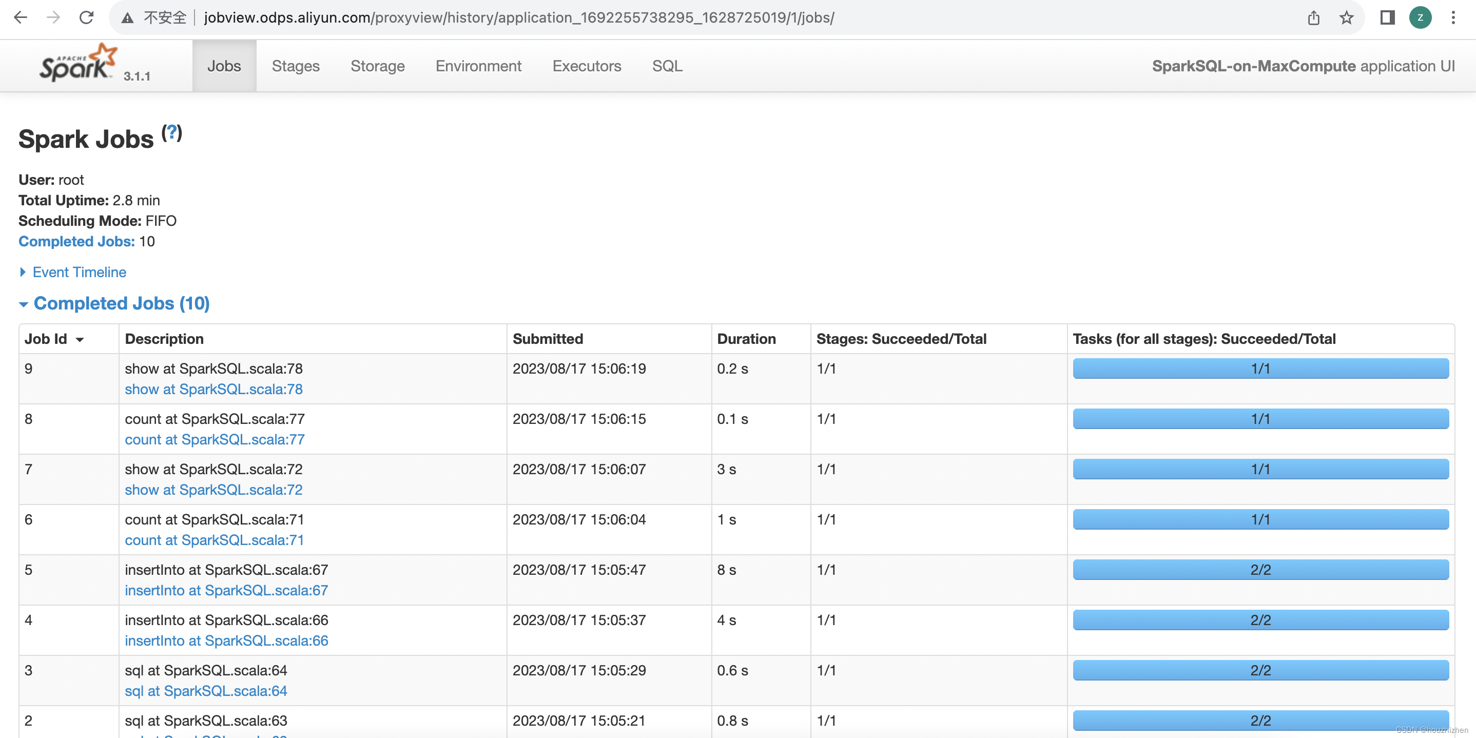Click the share page icon in address bar
1476x738 pixels.
(1314, 18)
